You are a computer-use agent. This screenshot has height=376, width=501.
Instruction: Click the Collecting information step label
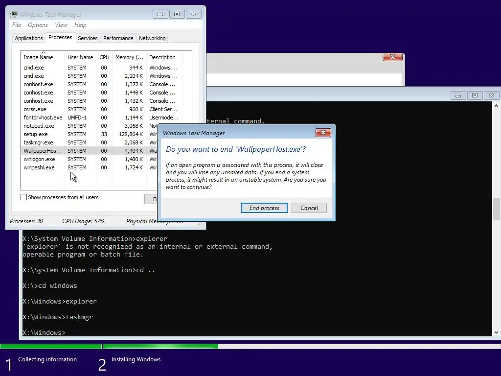(47, 359)
